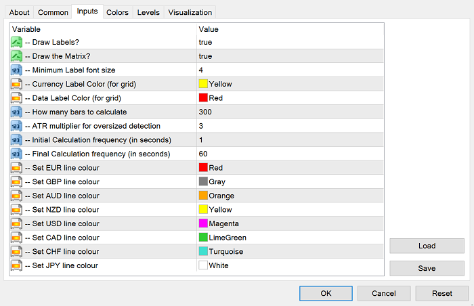474x306 pixels.
Task: Click Yellow swatch for NZD line colour
Action: click(203, 209)
